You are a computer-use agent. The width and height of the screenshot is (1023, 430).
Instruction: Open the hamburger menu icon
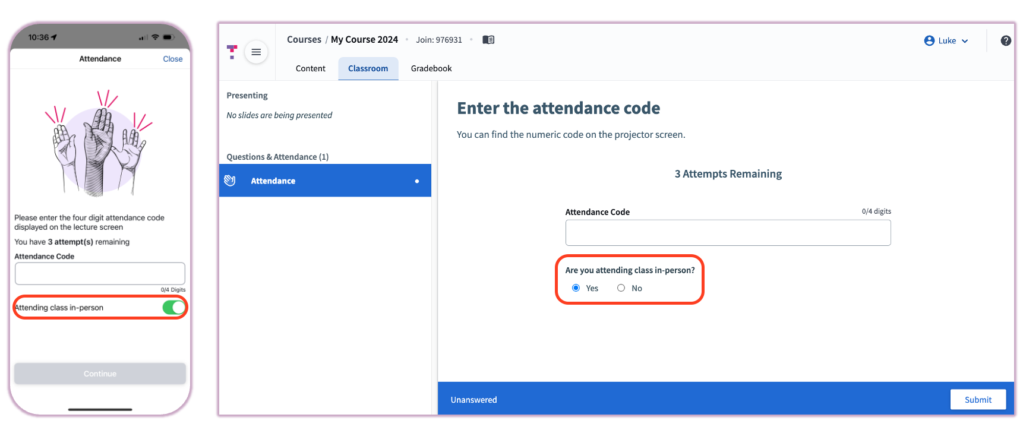(x=256, y=52)
